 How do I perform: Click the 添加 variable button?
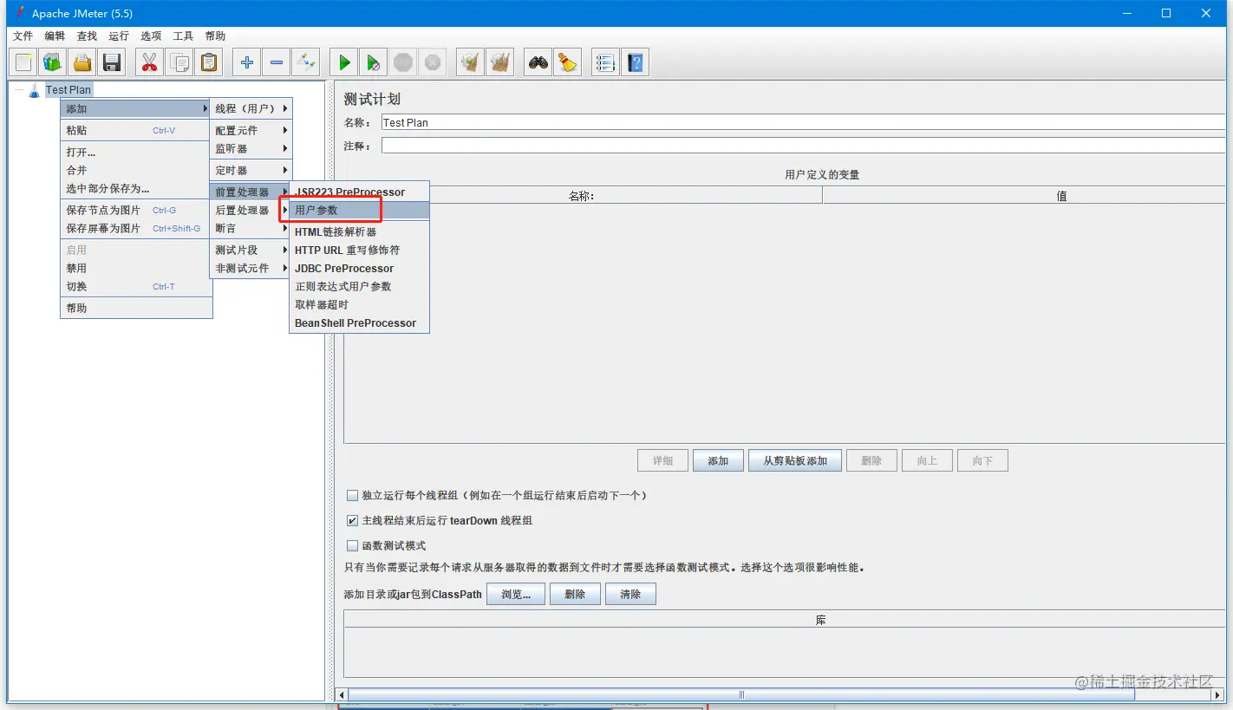point(718,460)
